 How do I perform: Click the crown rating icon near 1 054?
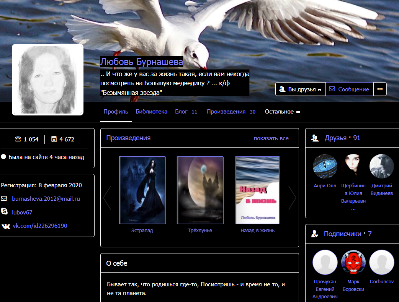tap(18, 139)
